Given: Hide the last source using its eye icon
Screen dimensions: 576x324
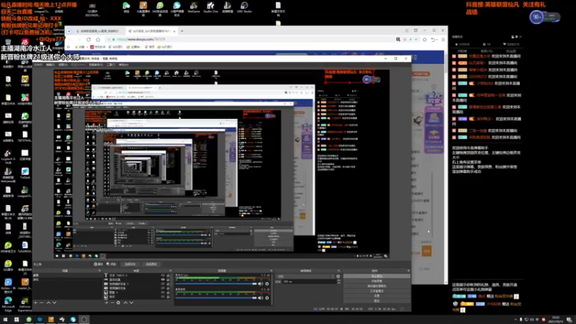Looking at the screenshot, I should tap(163, 297).
